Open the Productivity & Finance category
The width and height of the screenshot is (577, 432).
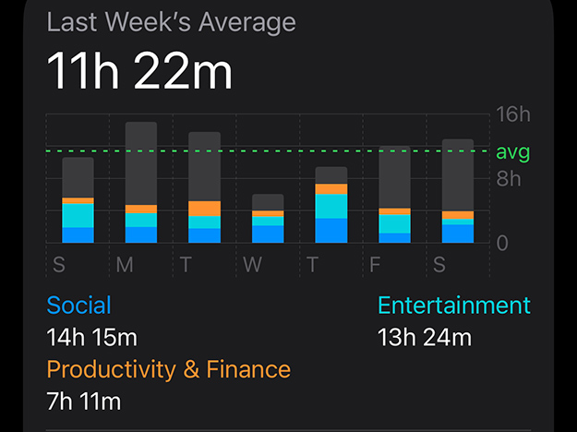[x=169, y=370]
